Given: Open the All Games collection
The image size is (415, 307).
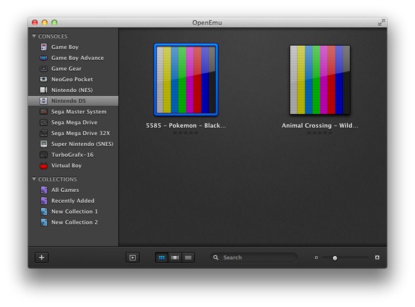Looking at the screenshot, I should [65, 190].
